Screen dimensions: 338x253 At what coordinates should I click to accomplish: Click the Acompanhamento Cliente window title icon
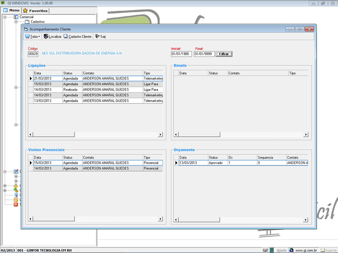26,29
